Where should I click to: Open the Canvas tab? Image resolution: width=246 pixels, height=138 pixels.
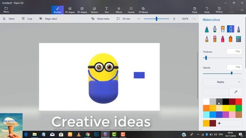tap(131, 10)
